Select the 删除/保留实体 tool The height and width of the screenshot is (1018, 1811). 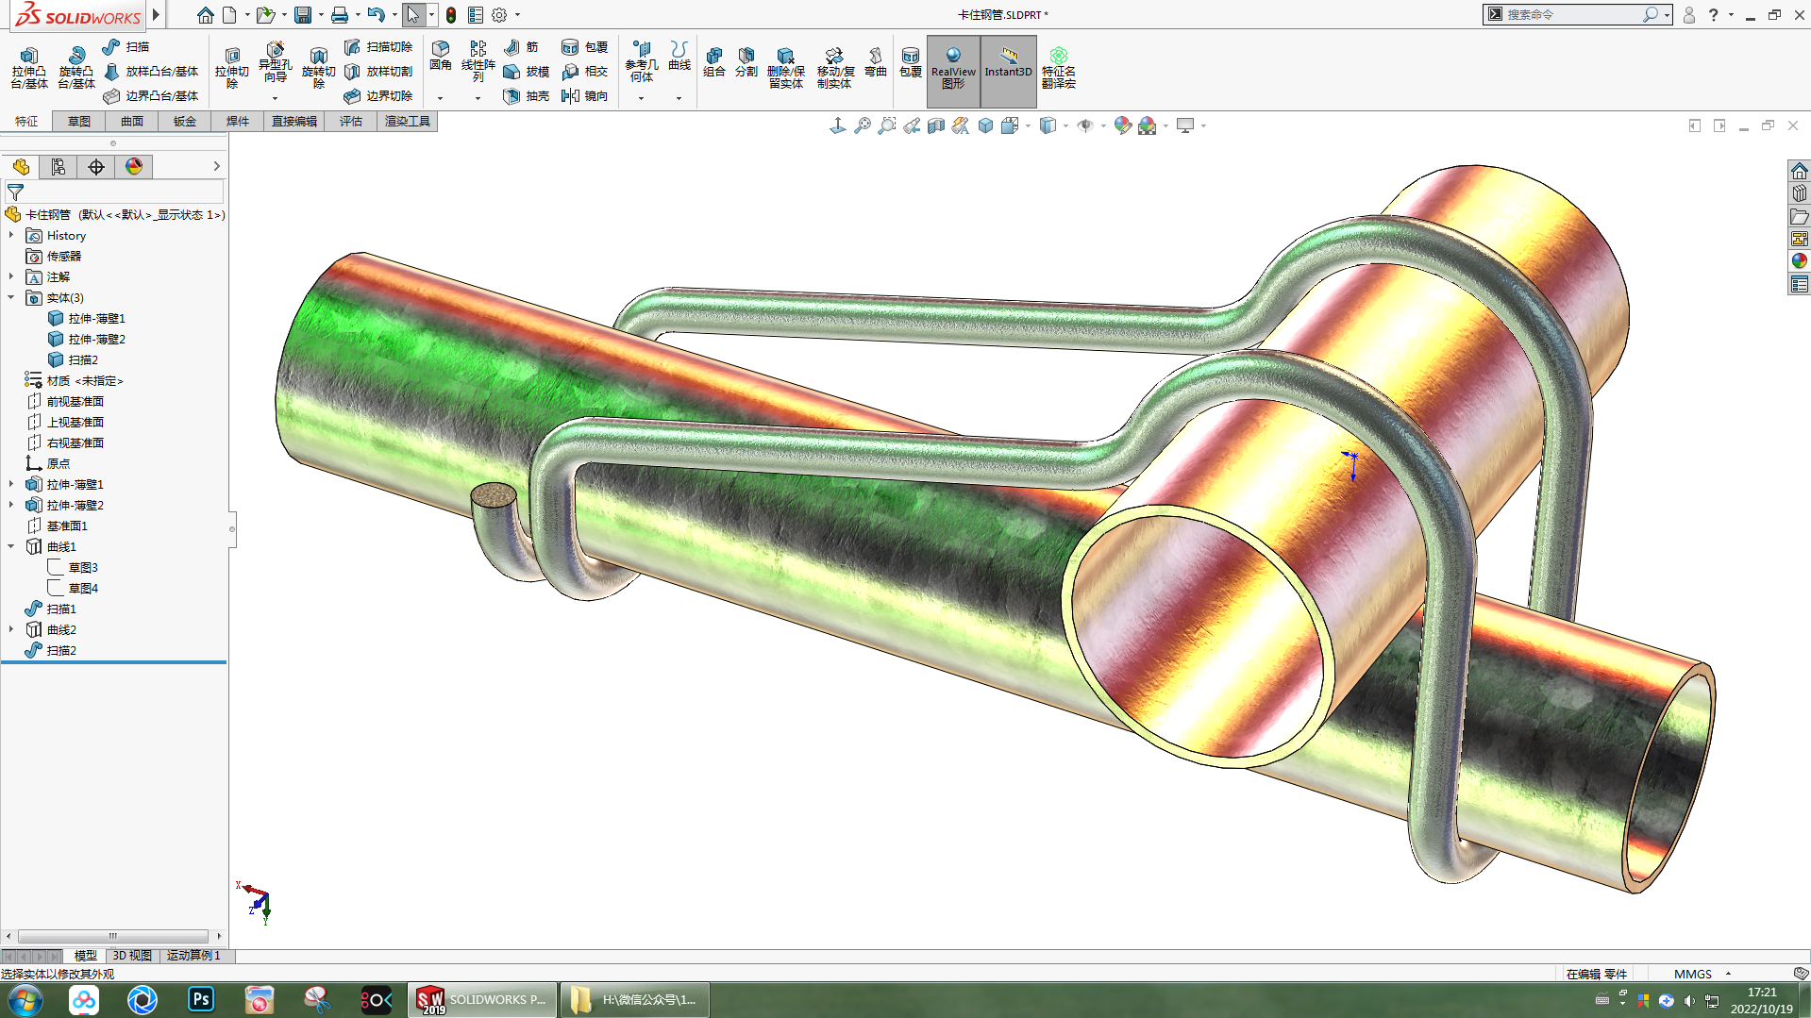click(786, 67)
